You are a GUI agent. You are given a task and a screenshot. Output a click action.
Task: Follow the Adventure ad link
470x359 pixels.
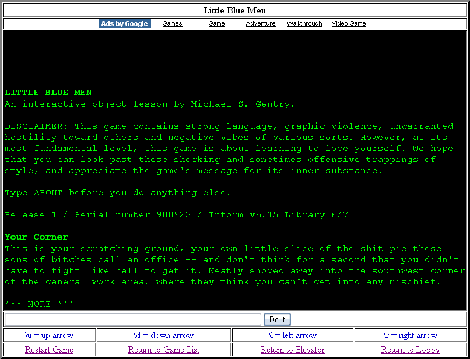point(261,24)
